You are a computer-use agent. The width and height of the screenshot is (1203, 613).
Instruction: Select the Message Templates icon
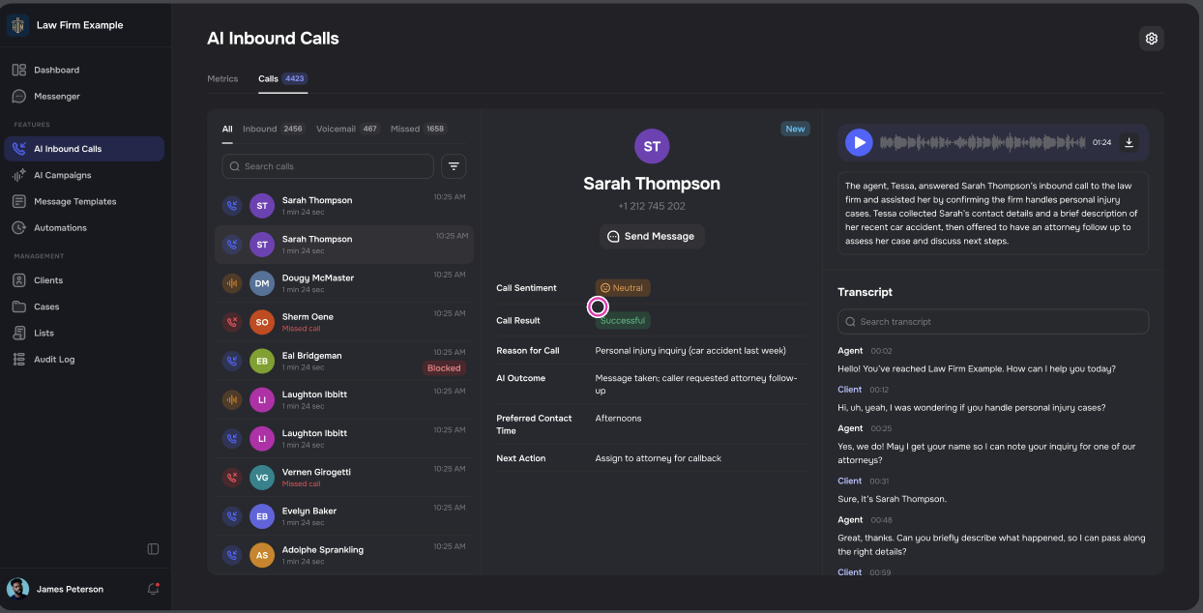19,201
